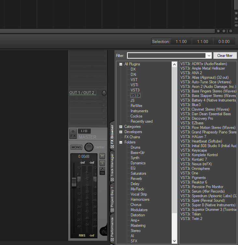Solo the master track with S button

tap(102, 163)
